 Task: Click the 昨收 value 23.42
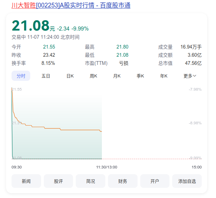click(49, 55)
